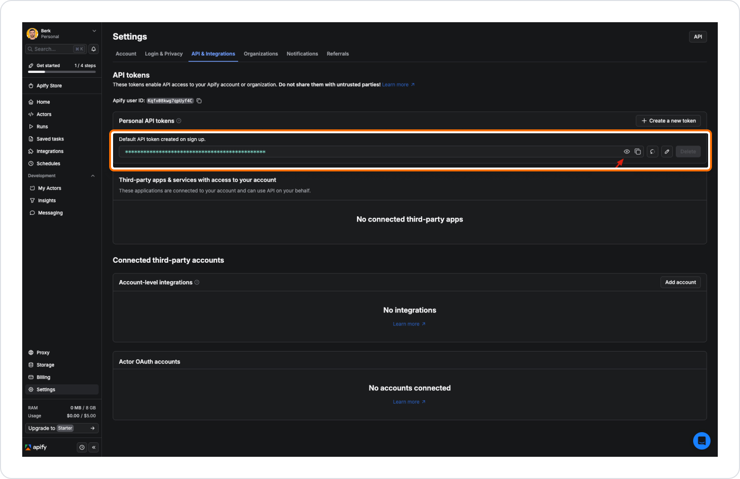740x479 pixels.
Task: Switch to the Notifications tab
Action: [302, 54]
